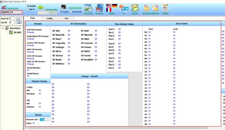The height and width of the screenshot is (130, 225).
Task: Select the Single command radio button
Action: point(61,12)
